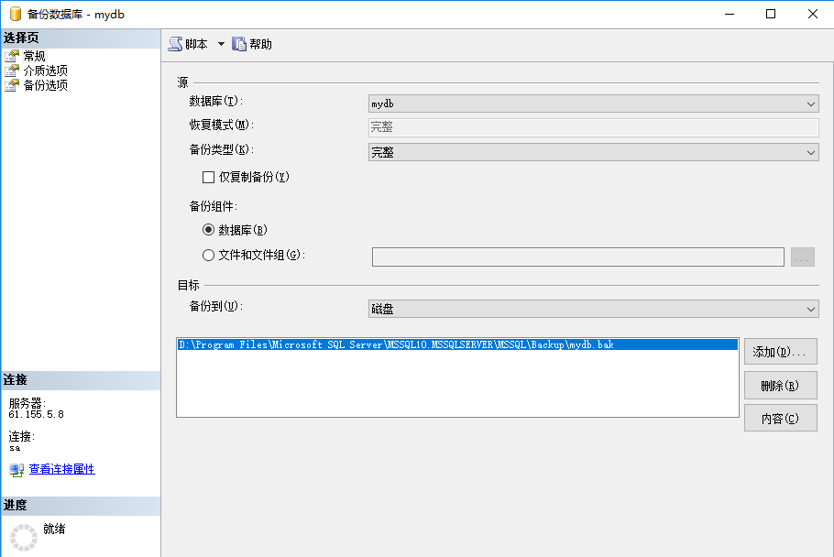Click the 脚本 script icon in toolbar
The width and height of the screenshot is (834, 557).
coord(175,44)
